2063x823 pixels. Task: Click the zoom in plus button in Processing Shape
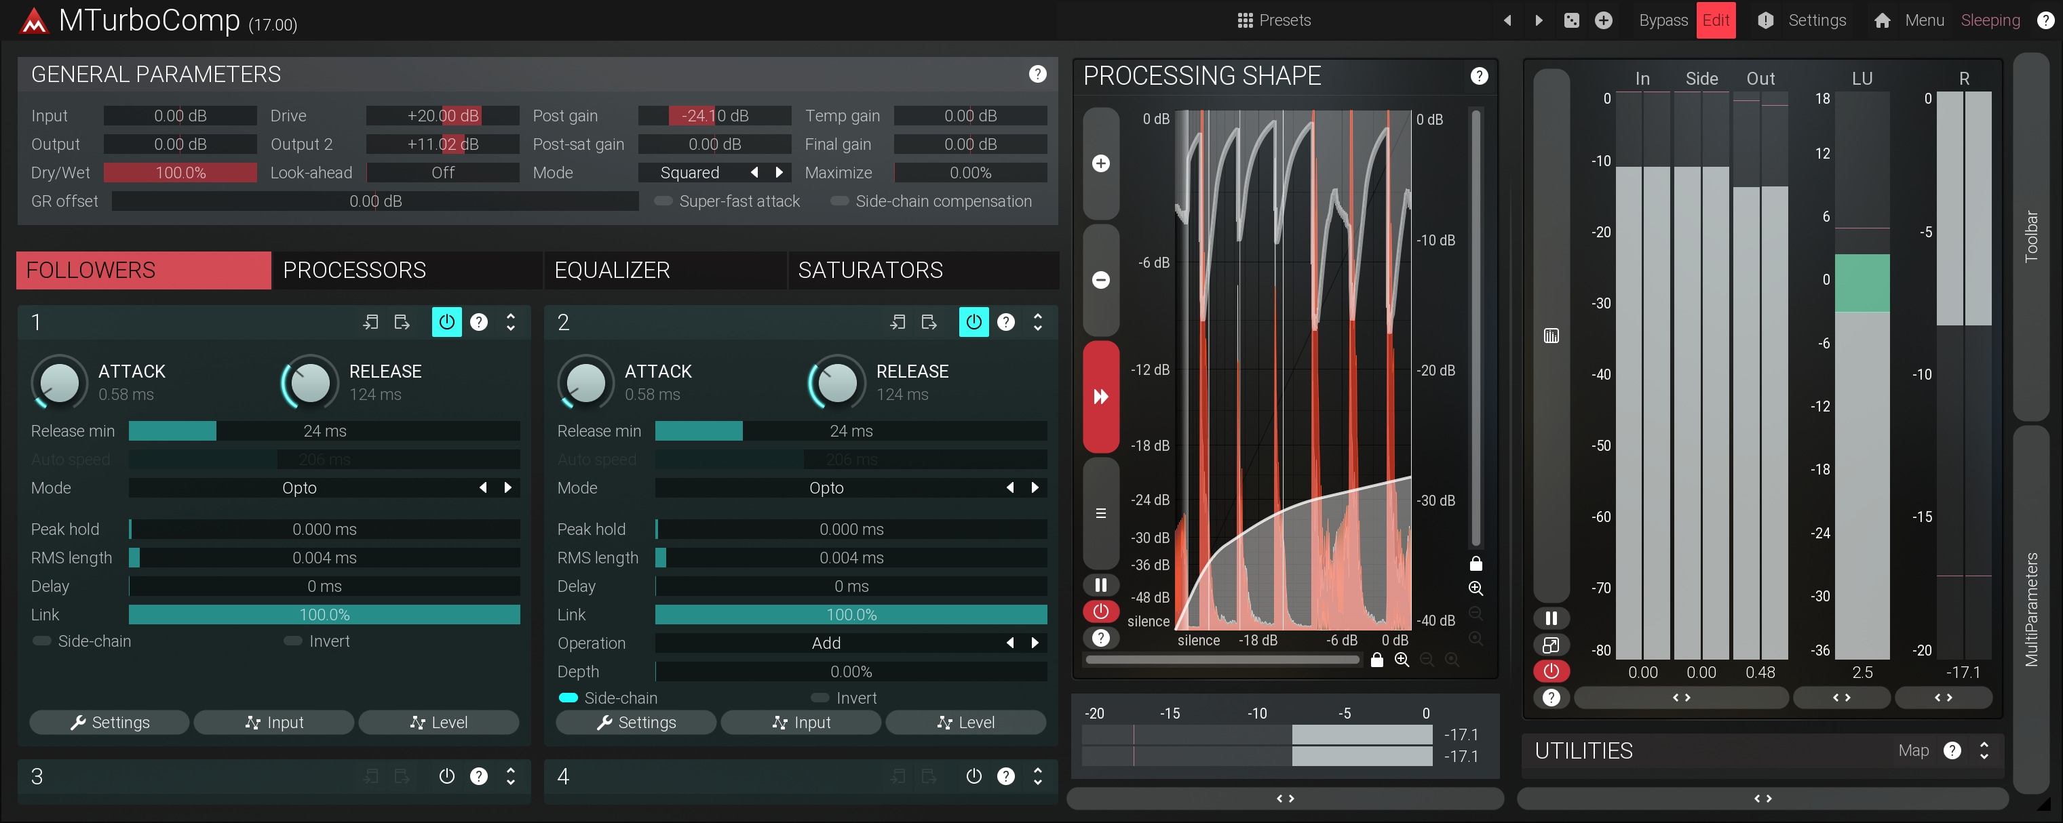[x=1100, y=163]
